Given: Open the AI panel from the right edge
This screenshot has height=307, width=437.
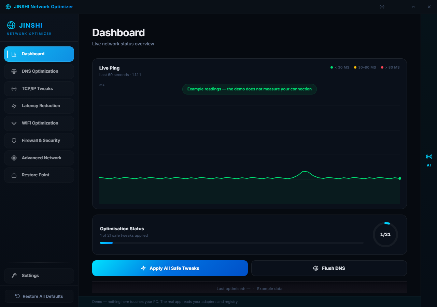Looking at the screenshot, I should [429, 160].
